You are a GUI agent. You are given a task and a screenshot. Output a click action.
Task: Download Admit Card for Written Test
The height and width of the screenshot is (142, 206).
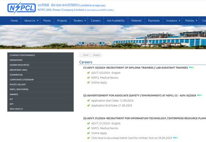(x=131, y=138)
